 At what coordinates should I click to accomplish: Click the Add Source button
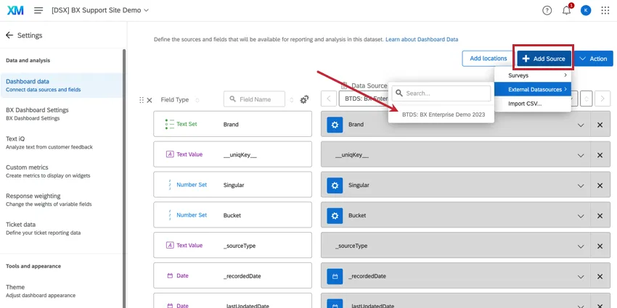[544, 58]
